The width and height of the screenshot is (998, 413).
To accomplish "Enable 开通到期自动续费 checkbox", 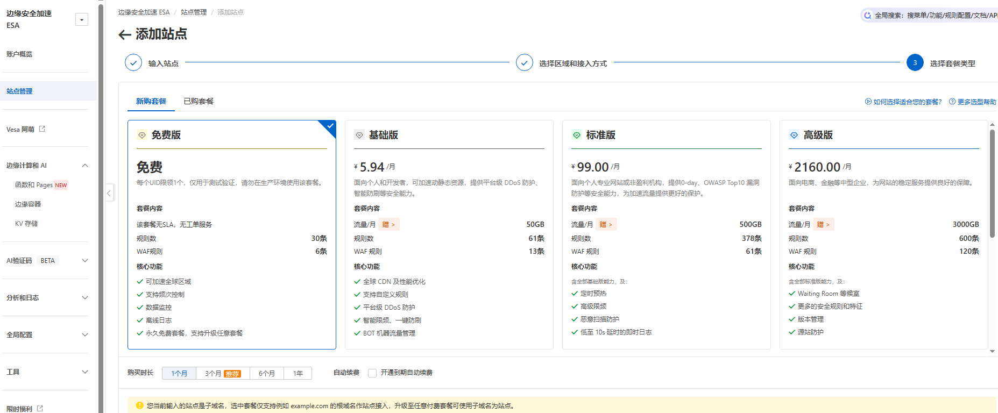I will [372, 373].
